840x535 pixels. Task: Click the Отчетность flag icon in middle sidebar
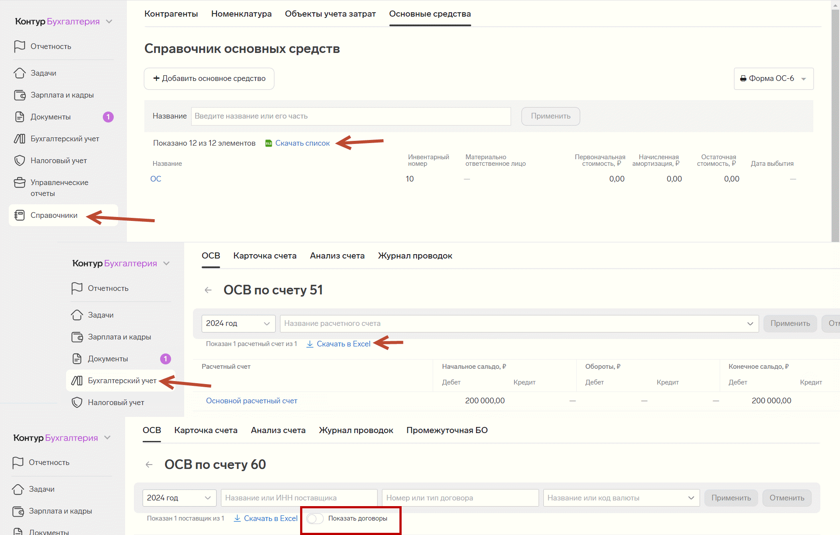point(77,288)
